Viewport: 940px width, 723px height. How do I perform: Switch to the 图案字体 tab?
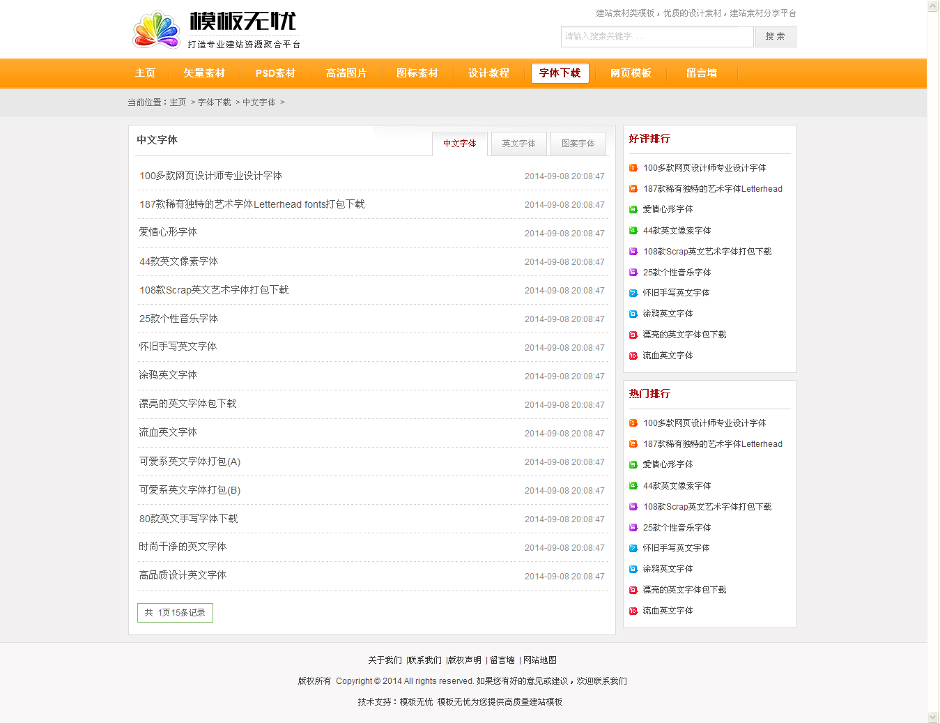tap(578, 144)
